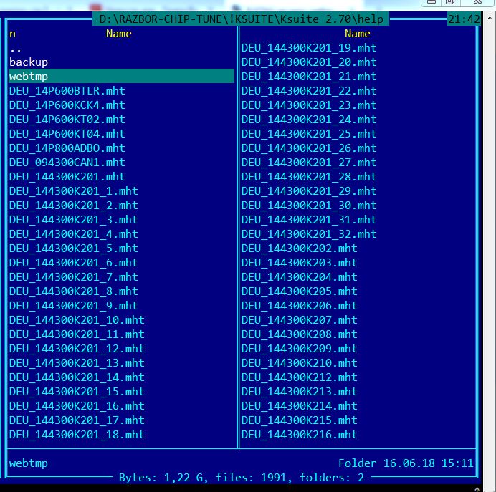Select file DEU_144300K201_32.mht
This screenshot has height=492, width=496.
tap(309, 234)
